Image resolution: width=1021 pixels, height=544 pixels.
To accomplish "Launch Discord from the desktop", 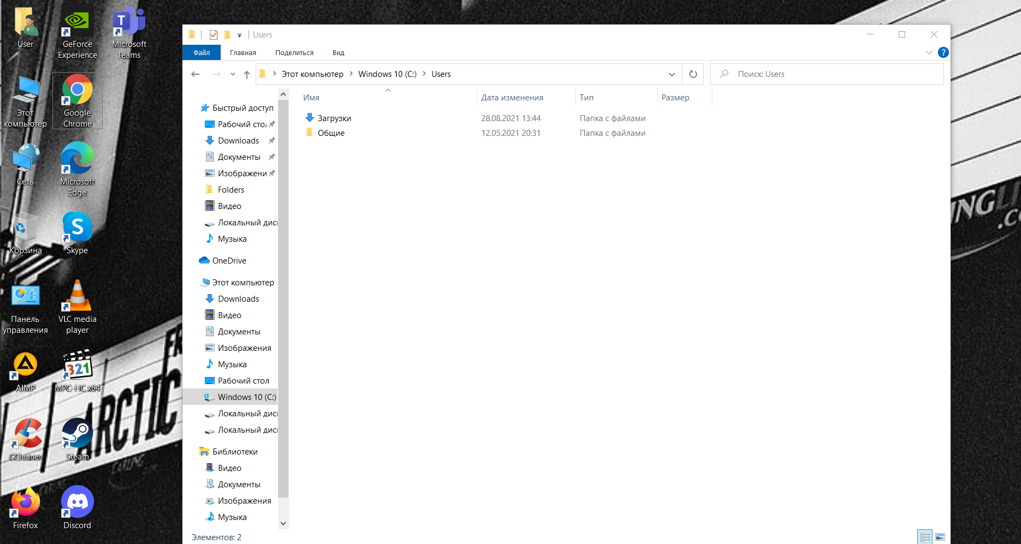I will 78,509.
